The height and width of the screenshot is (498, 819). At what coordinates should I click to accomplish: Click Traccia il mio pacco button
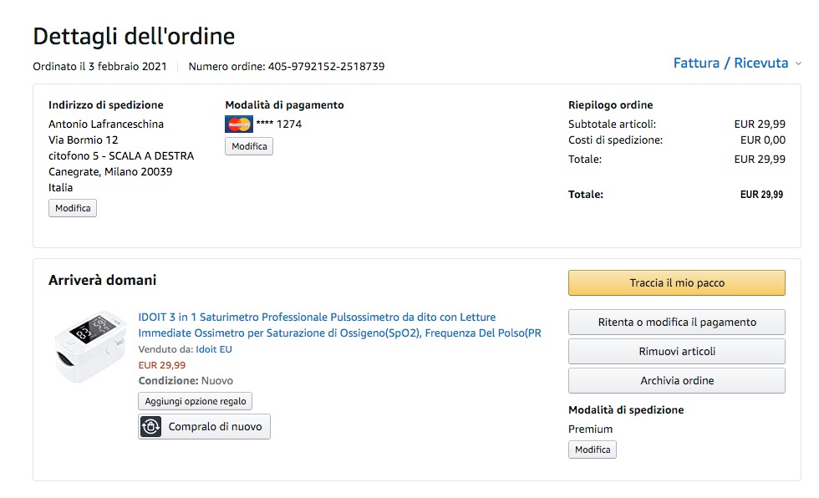coord(676,283)
